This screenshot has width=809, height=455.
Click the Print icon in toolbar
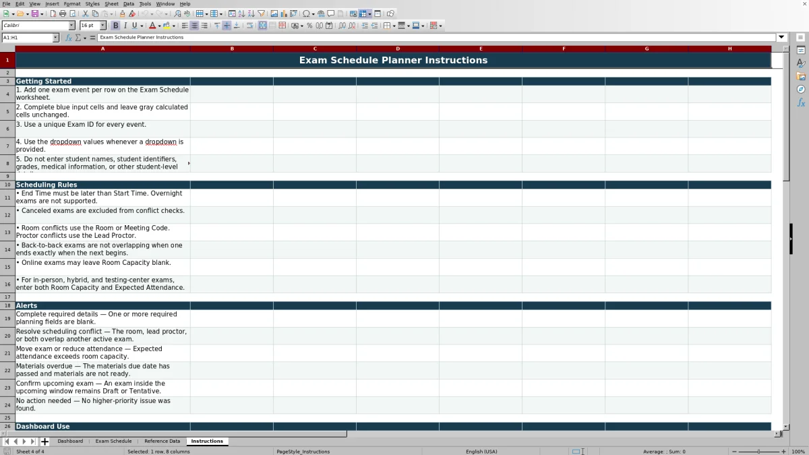[63, 13]
